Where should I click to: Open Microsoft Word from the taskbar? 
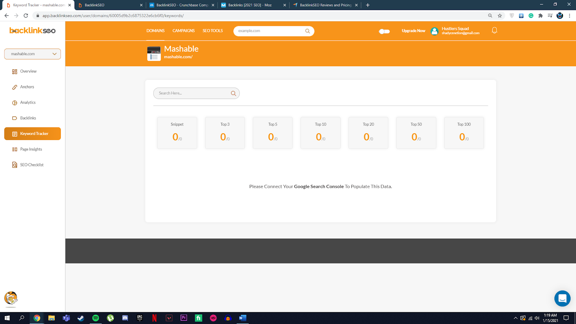[x=243, y=318]
